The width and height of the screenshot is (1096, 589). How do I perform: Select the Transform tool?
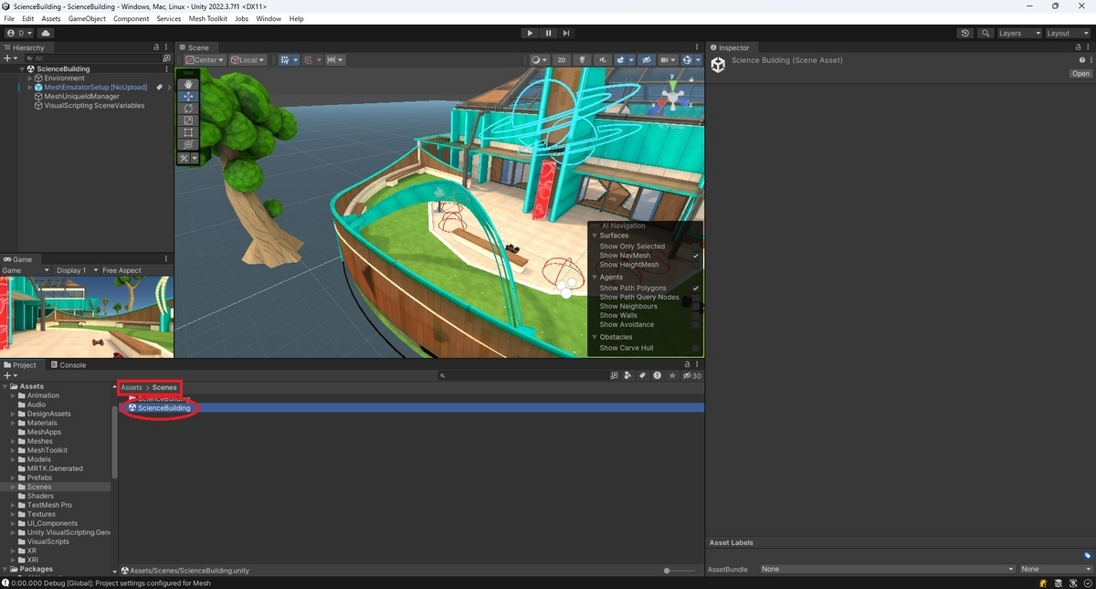(189, 144)
